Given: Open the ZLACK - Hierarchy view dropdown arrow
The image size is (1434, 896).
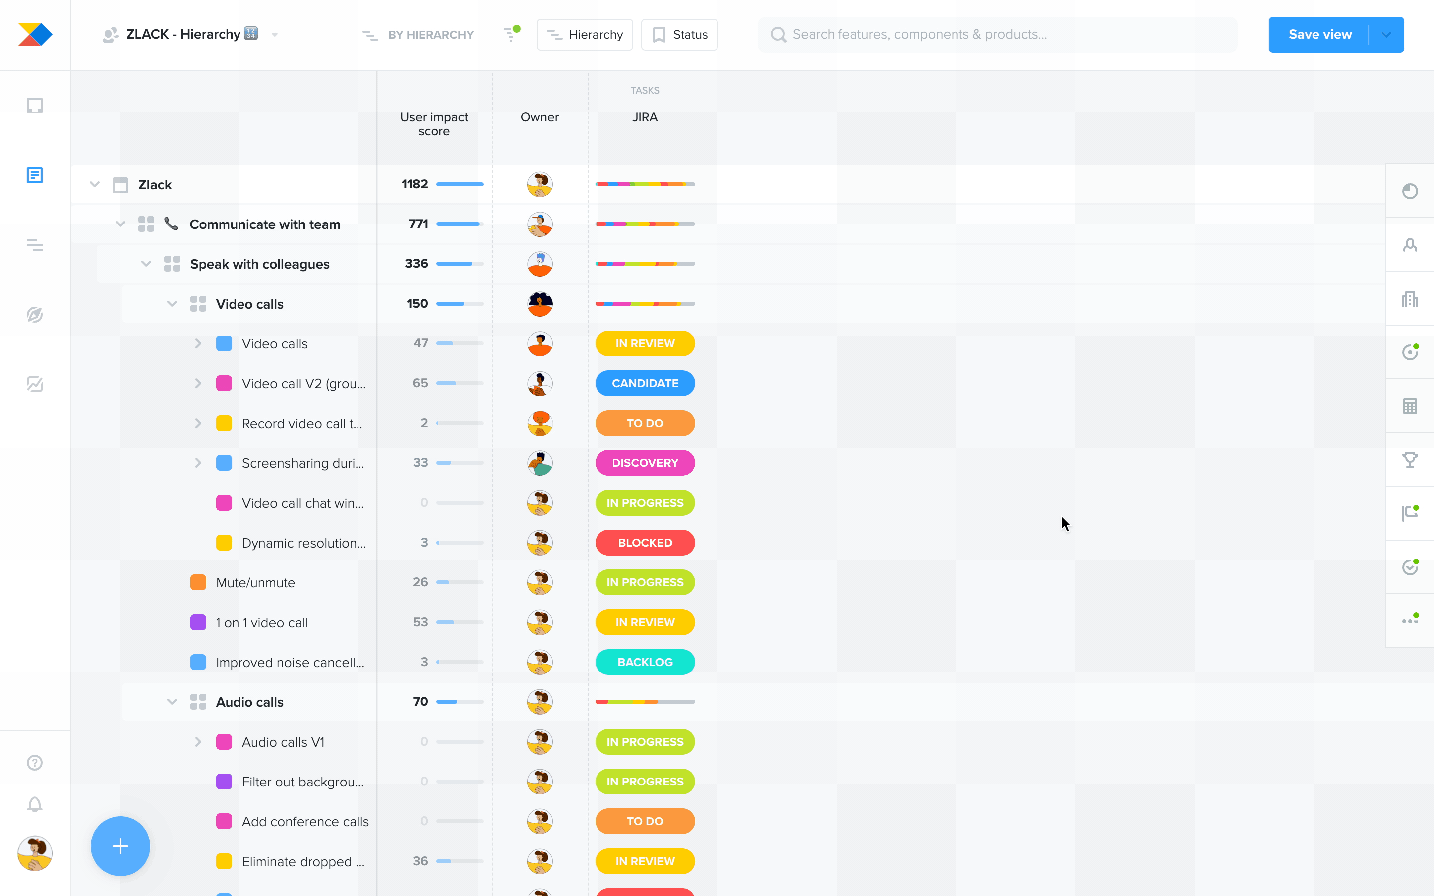Looking at the screenshot, I should click(275, 35).
